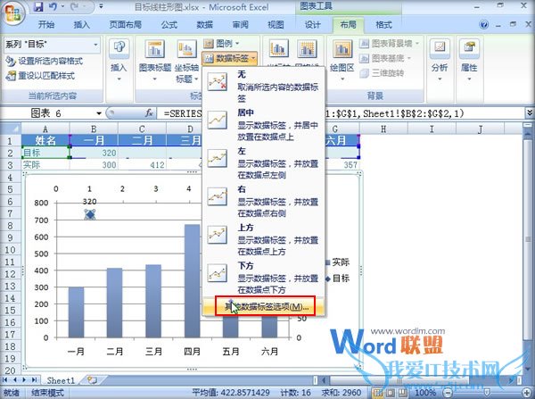Click the fx insert function button
This screenshot has height=399, width=535.
148,113
